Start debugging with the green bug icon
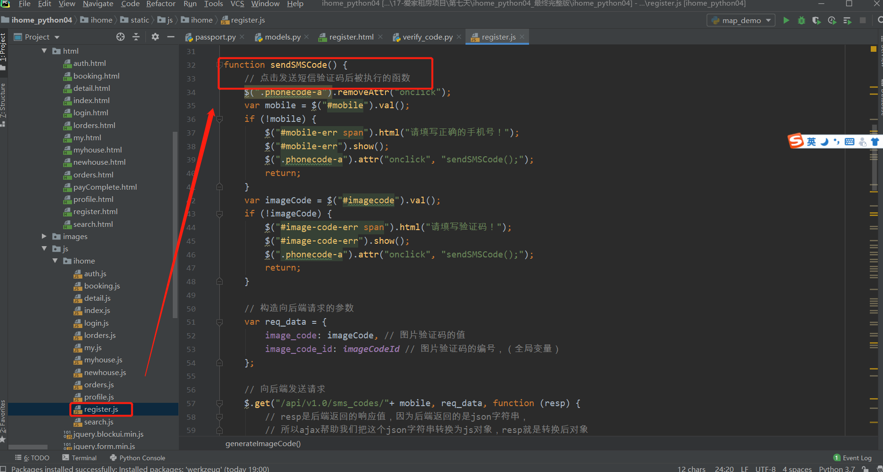This screenshot has width=883, height=472. tap(802, 20)
